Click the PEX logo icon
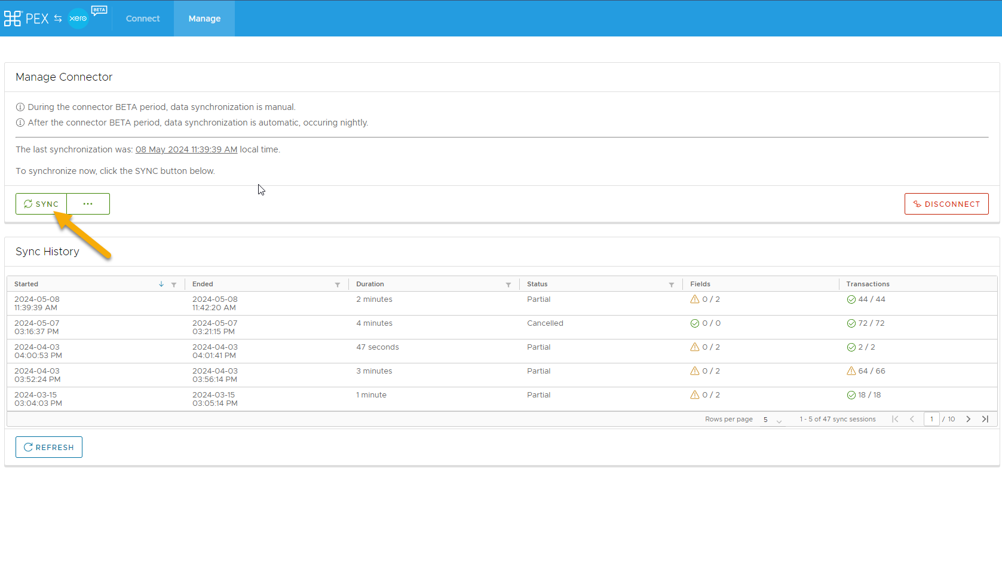1002x575 pixels. click(x=13, y=19)
